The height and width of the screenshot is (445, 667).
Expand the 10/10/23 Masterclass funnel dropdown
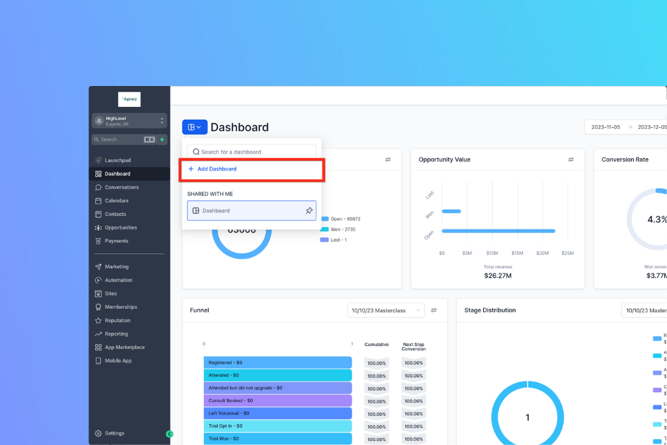point(386,311)
